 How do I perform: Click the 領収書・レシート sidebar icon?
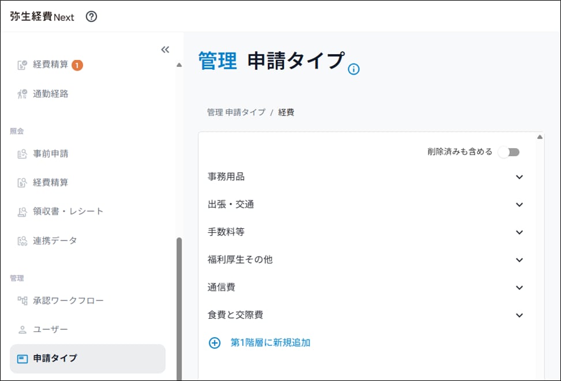22,212
